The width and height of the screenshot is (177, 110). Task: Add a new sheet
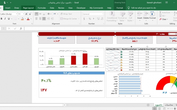tap(148, 105)
